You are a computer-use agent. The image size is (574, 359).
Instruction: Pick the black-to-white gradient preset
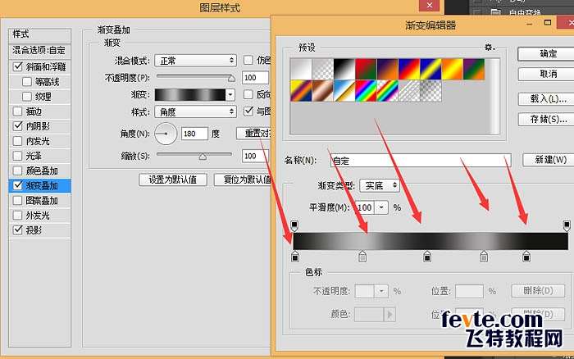pos(344,69)
